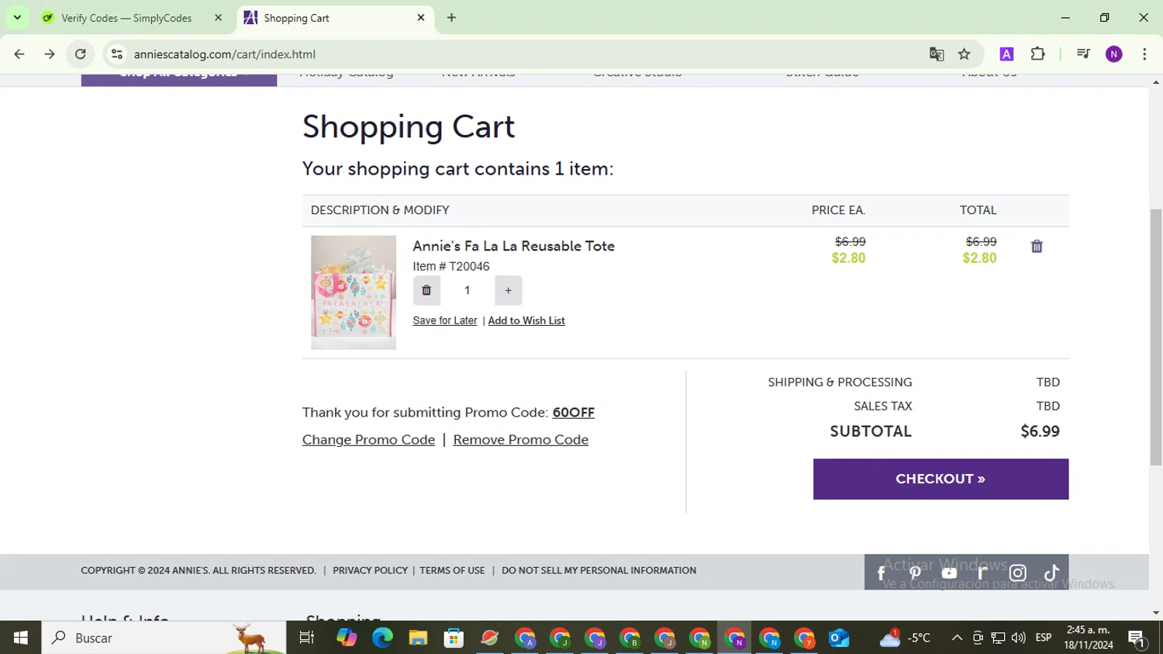Open the Chrome profile N avatar
1163x654 pixels.
point(1114,54)
